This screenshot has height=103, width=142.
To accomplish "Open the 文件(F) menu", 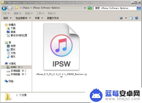I will 6,13.
